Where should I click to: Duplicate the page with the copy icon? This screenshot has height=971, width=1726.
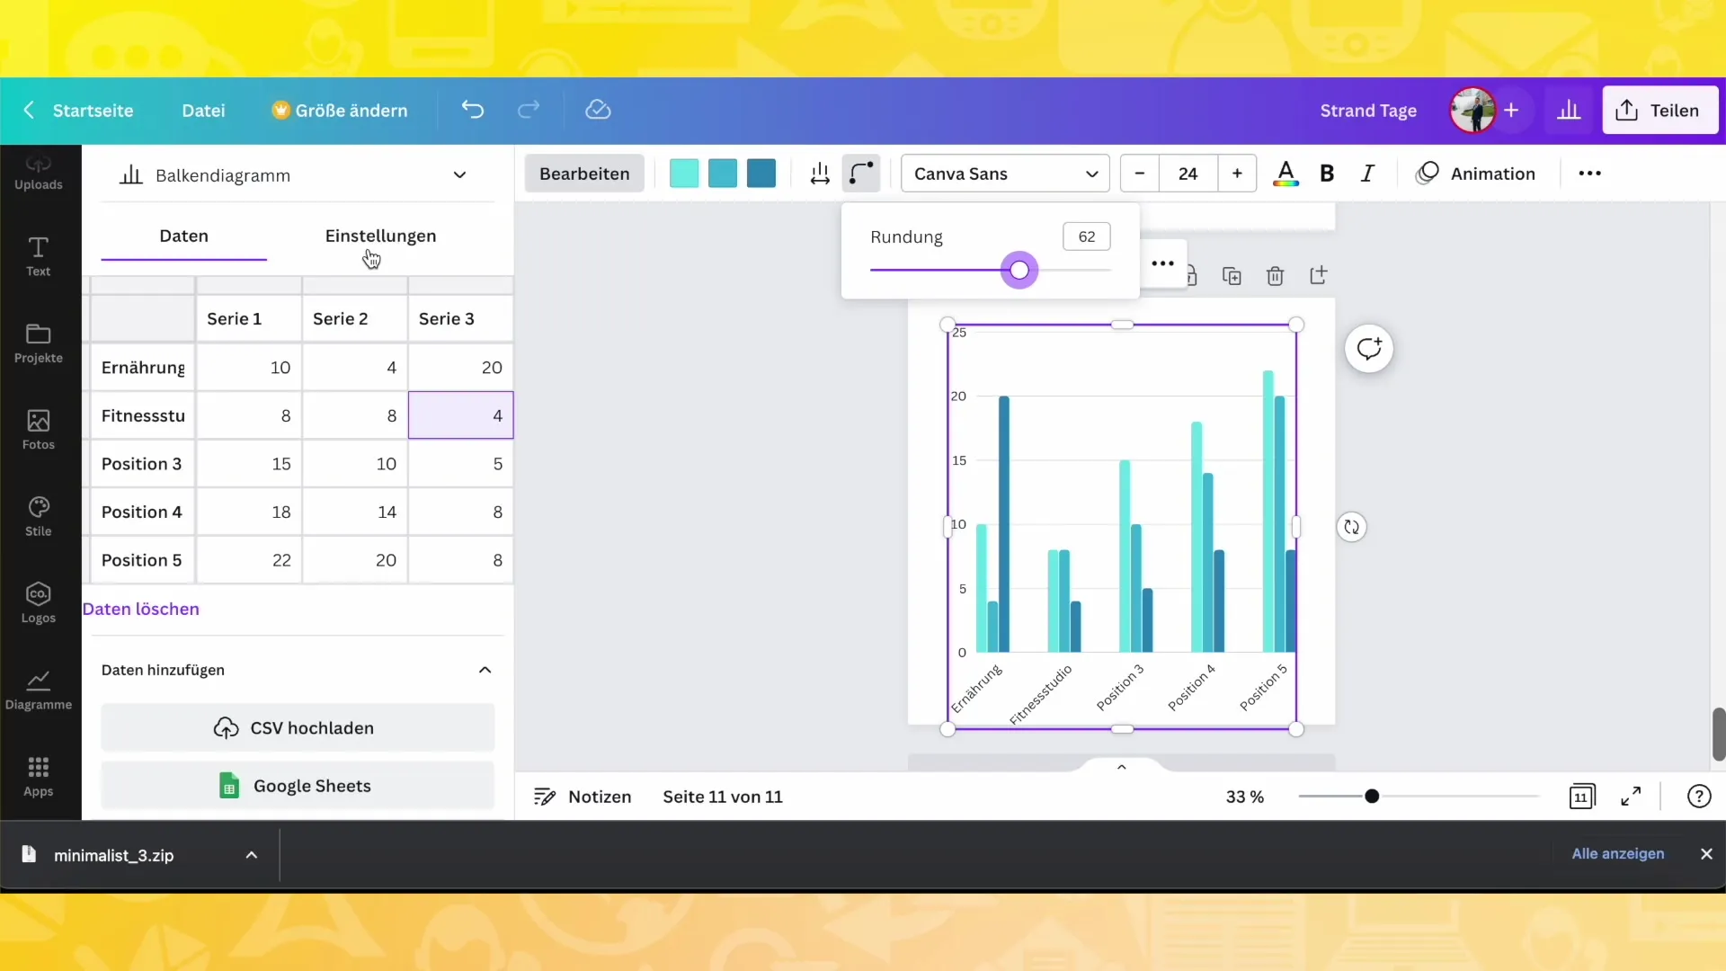[1232, 276]
